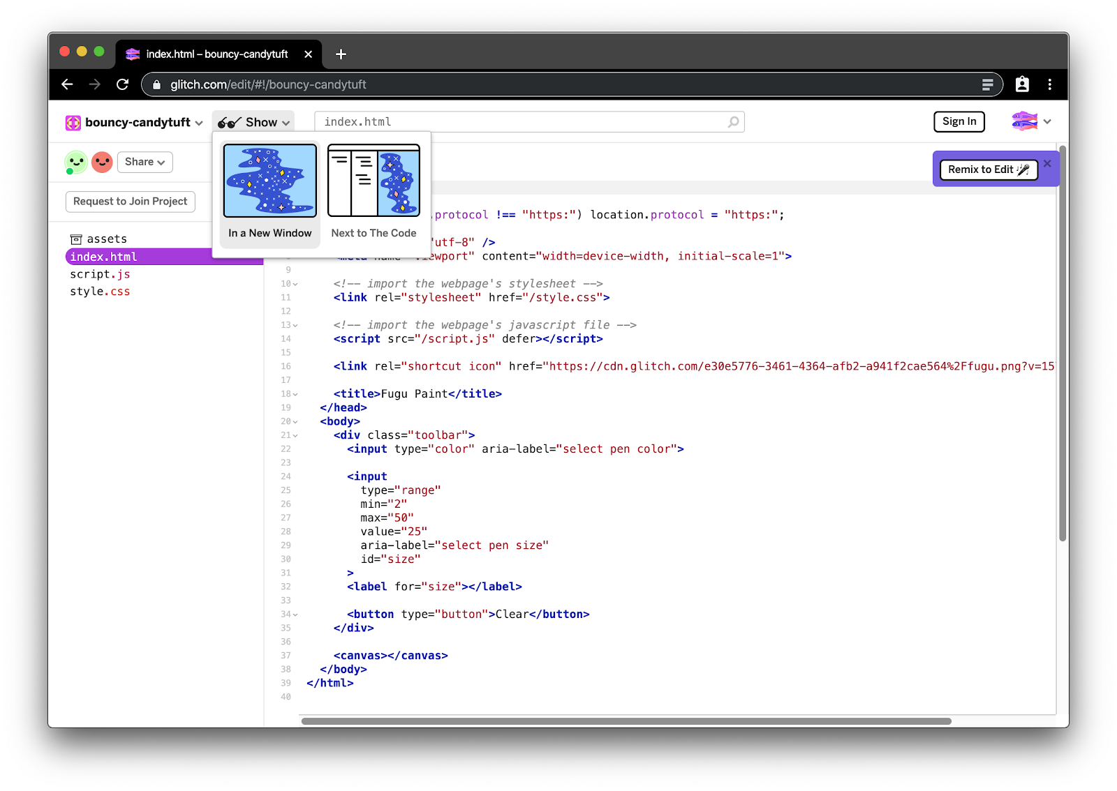This screenshot has width=1117, height=791.
Task: Choose the In a New Window option
Action: point(269,188)
